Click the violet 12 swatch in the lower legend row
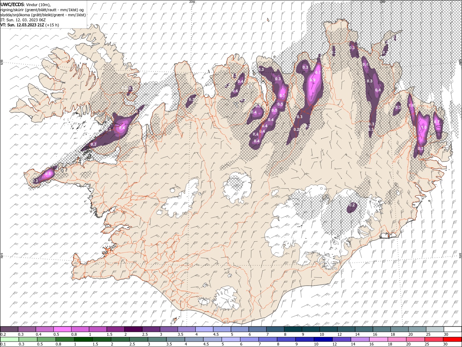 point(342,339)
